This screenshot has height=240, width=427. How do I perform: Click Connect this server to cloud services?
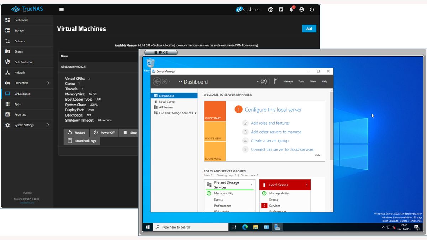click(x=282, y=150)
